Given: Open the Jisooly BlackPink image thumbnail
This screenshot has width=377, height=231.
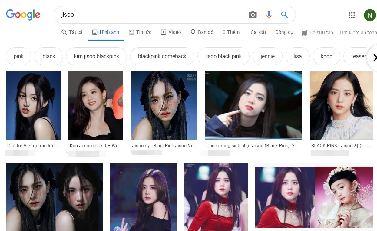Looking at the screenshot, I should point(164,105).
